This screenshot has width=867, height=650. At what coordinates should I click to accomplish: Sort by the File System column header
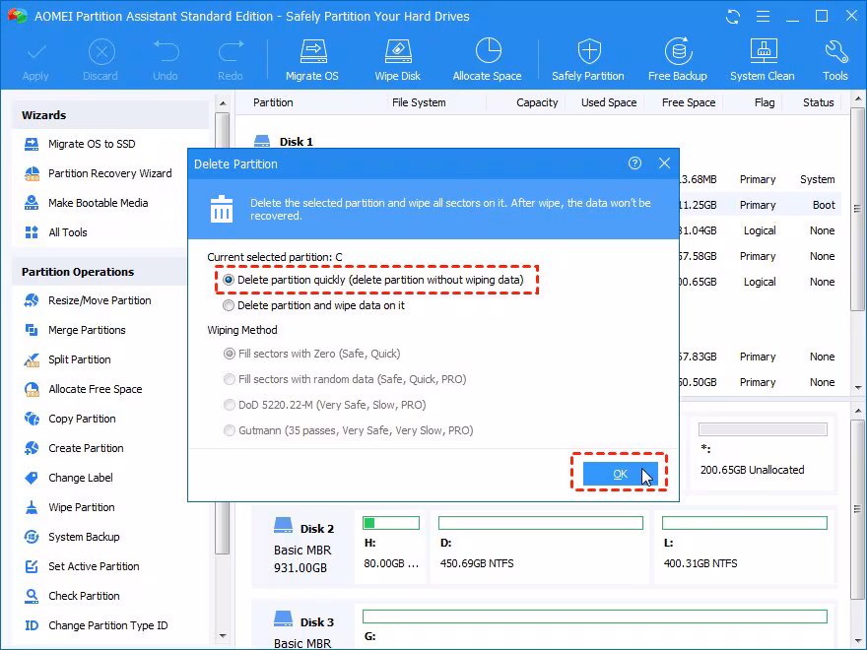[419, 102]
